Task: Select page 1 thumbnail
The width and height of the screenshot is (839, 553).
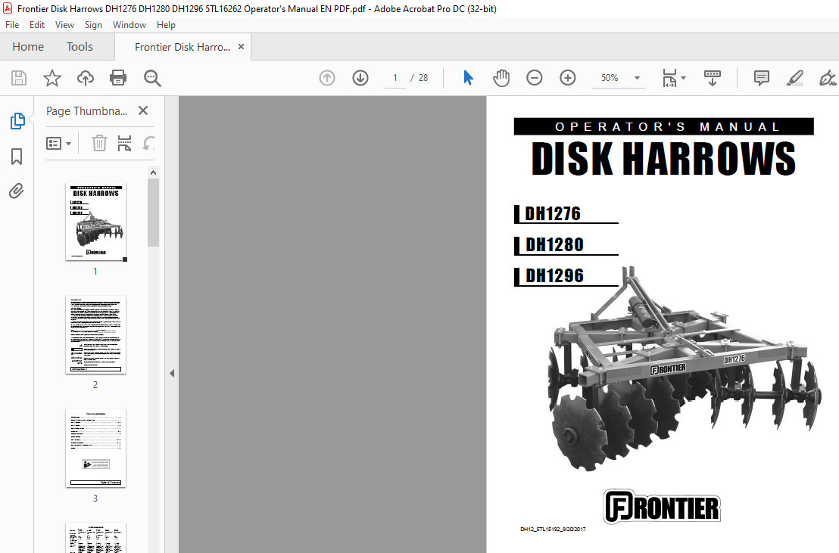Action: pyautogui.click(x=95, y=222)
